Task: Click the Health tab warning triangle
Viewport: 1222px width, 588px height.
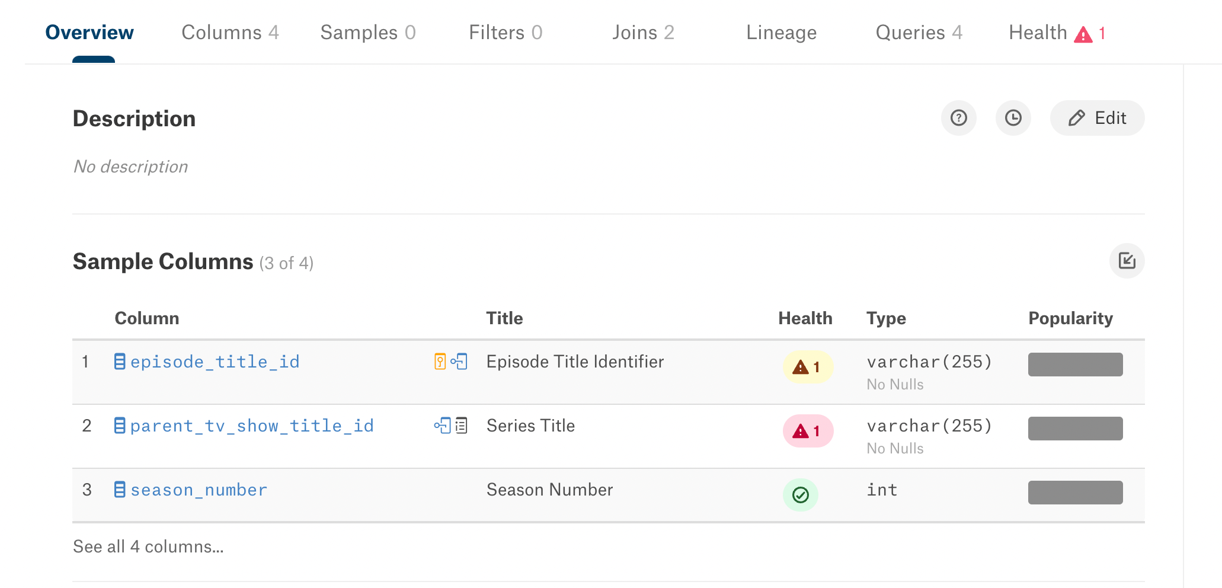Action: pyautogui.click(x=1083, y=34)
